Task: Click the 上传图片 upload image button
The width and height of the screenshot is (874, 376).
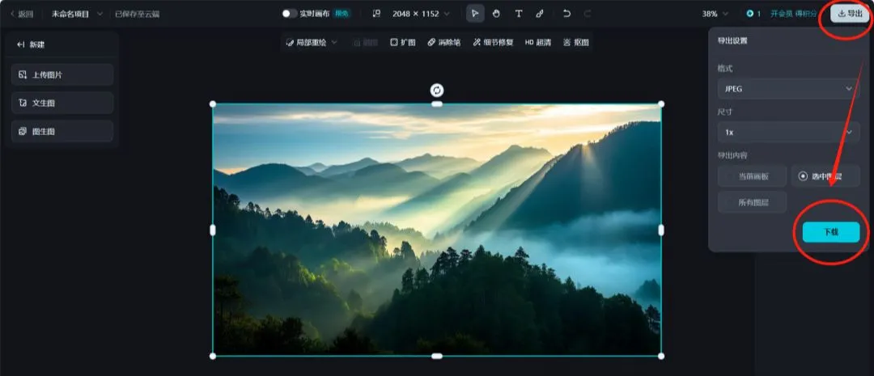Action: point(62,74)
